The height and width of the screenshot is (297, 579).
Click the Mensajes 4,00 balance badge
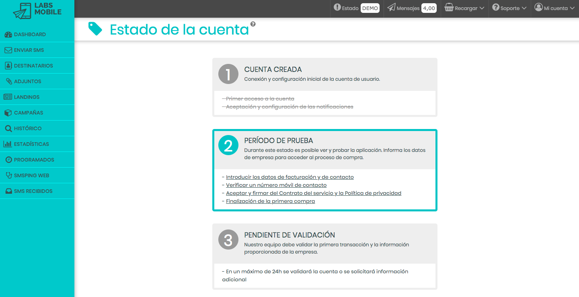pyautogui.click(x=429, y=8)
